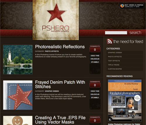The width and height of the screenshot is (146, 125).
Task: Click Stumble for Photorealistic Reflections
Action: pos(95,62)
